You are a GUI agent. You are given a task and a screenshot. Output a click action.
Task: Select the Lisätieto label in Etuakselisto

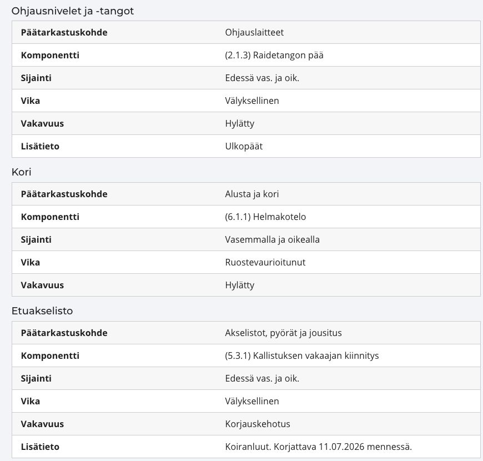40,447
